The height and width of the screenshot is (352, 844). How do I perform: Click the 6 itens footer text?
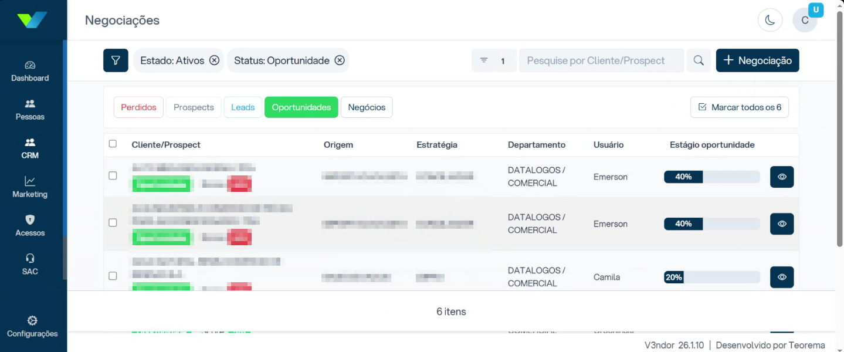(x=451, y=312)
